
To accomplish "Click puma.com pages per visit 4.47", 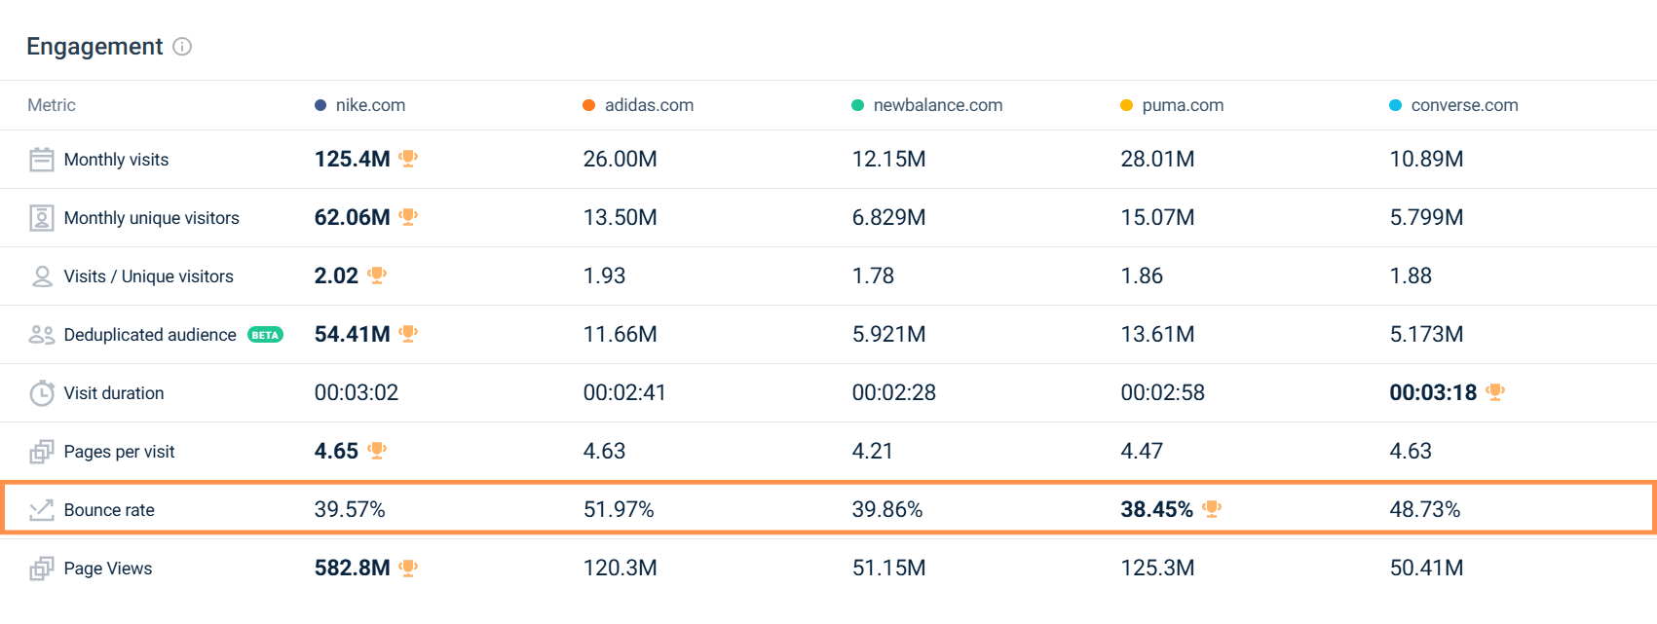I will [1142, 451].
